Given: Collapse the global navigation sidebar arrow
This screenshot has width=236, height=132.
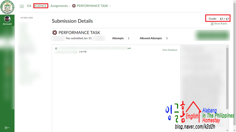Looking at the screenshot, I should [7, 128].
